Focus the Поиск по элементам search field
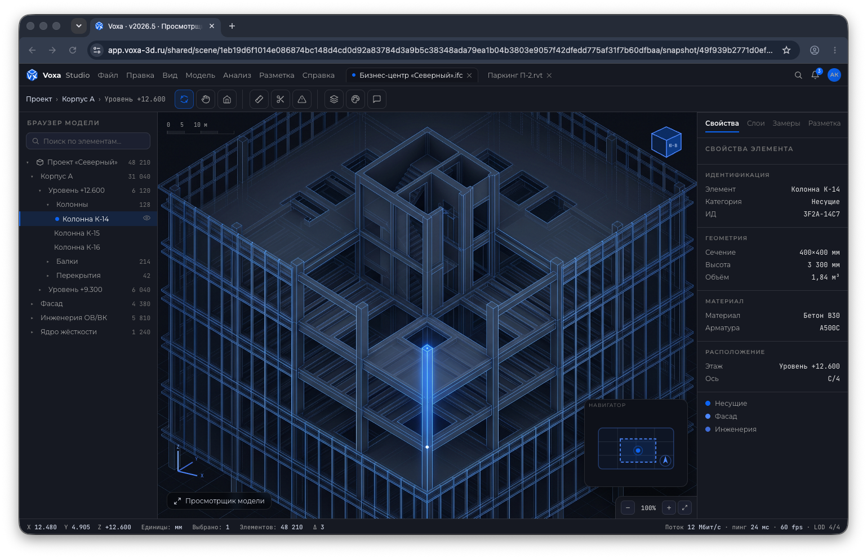This screenshot has width=867, height=558. pyautogui.click(x=88, y=141)
